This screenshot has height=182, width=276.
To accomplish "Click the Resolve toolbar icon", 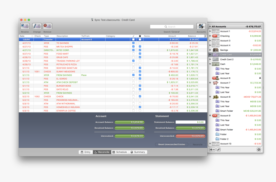I will (x=25, y=26).
